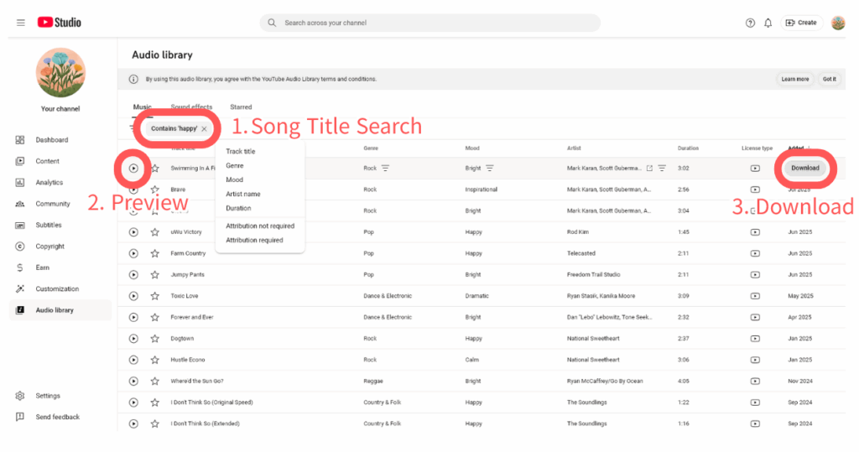Image resolution: width=859 pixels, height=452 pixels.
Task: Open the hamburger navigation menu
Action: click(20, 23)
